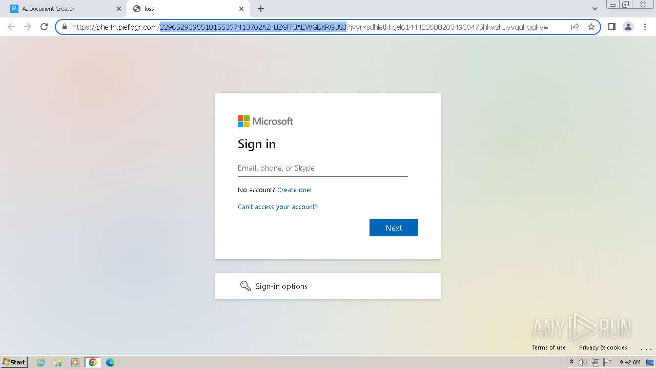Open File Explorer from taskbar

point(58,362)
